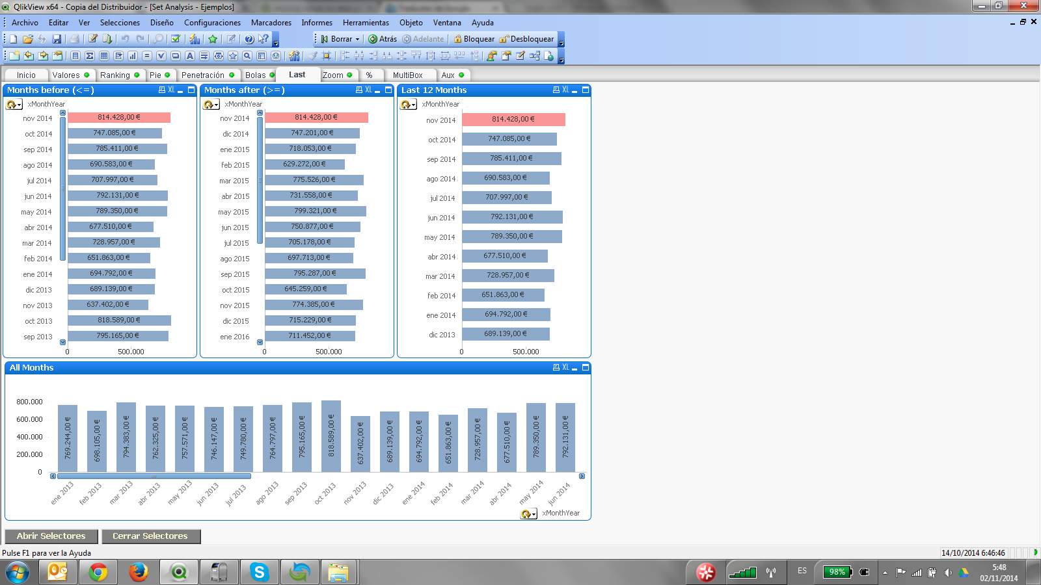This screenshot has height=585, width=1041.
Task: Click Desbloquear to unlock selections
Action: [x=527, y=39]
